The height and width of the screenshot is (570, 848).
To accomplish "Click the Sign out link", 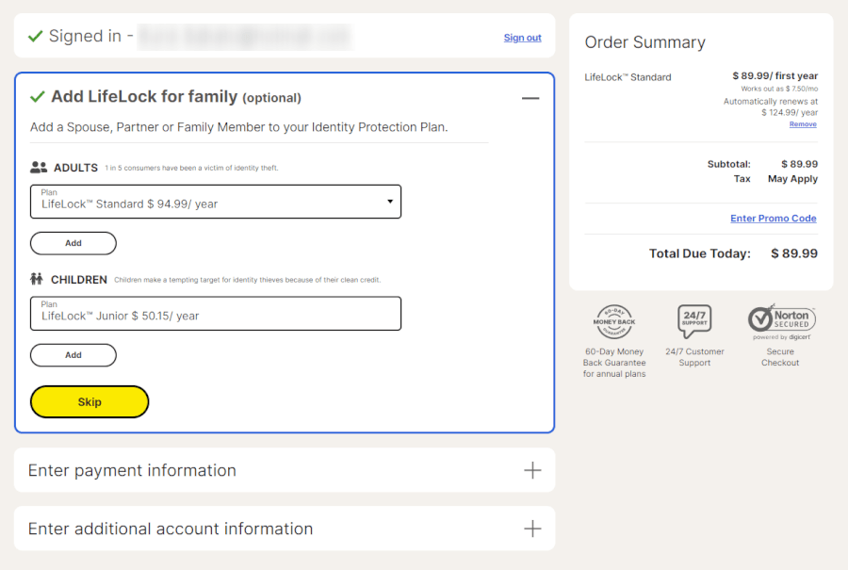I will coord(522,38).
